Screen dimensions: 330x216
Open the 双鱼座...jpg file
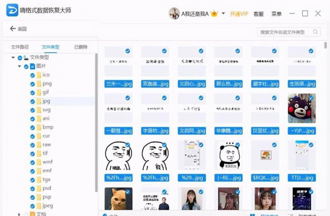click(155, 61)
